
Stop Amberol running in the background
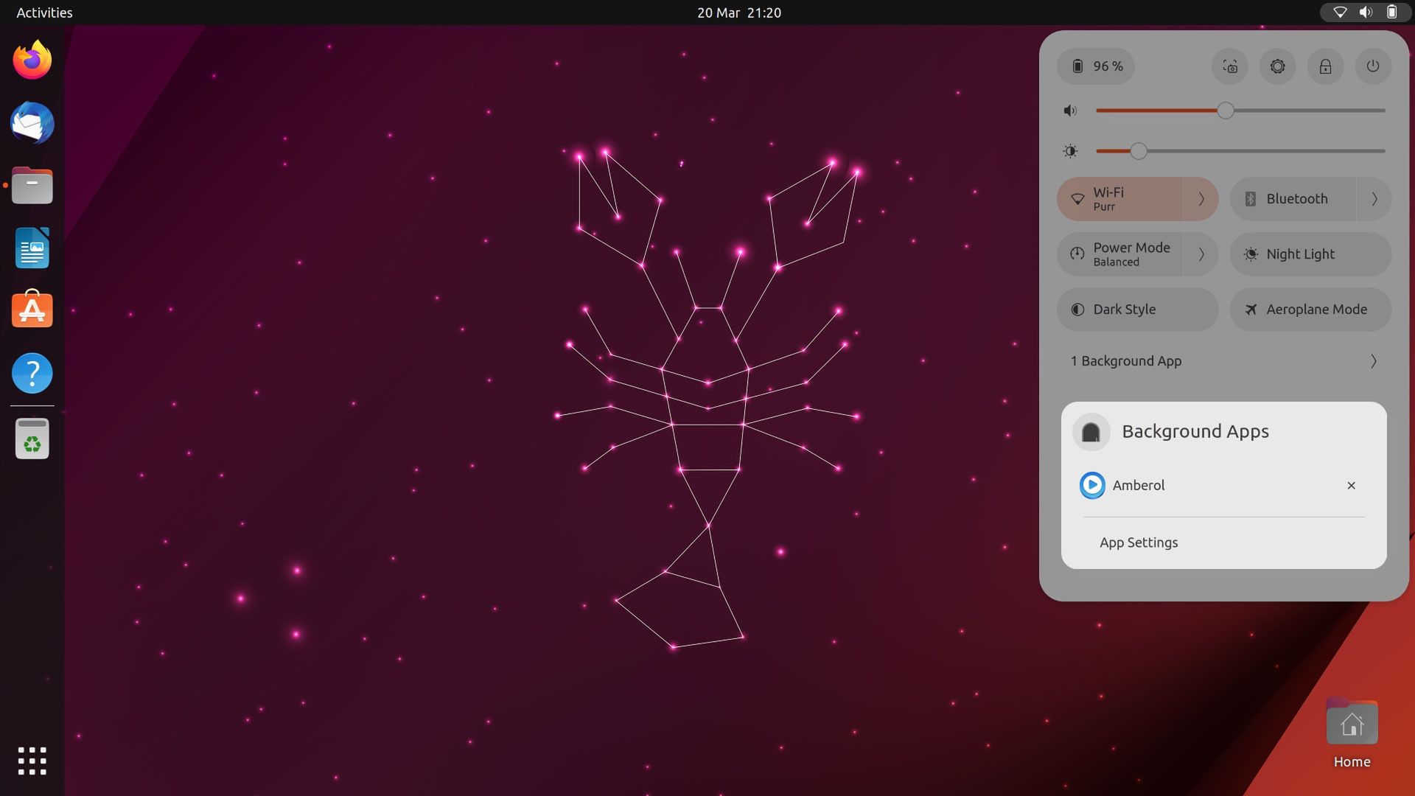(x=1351, y=485)
